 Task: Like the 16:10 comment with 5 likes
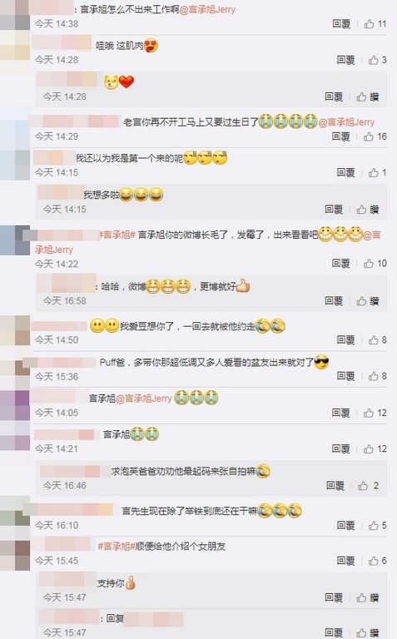pyautogui.click(x=377, y=525)
